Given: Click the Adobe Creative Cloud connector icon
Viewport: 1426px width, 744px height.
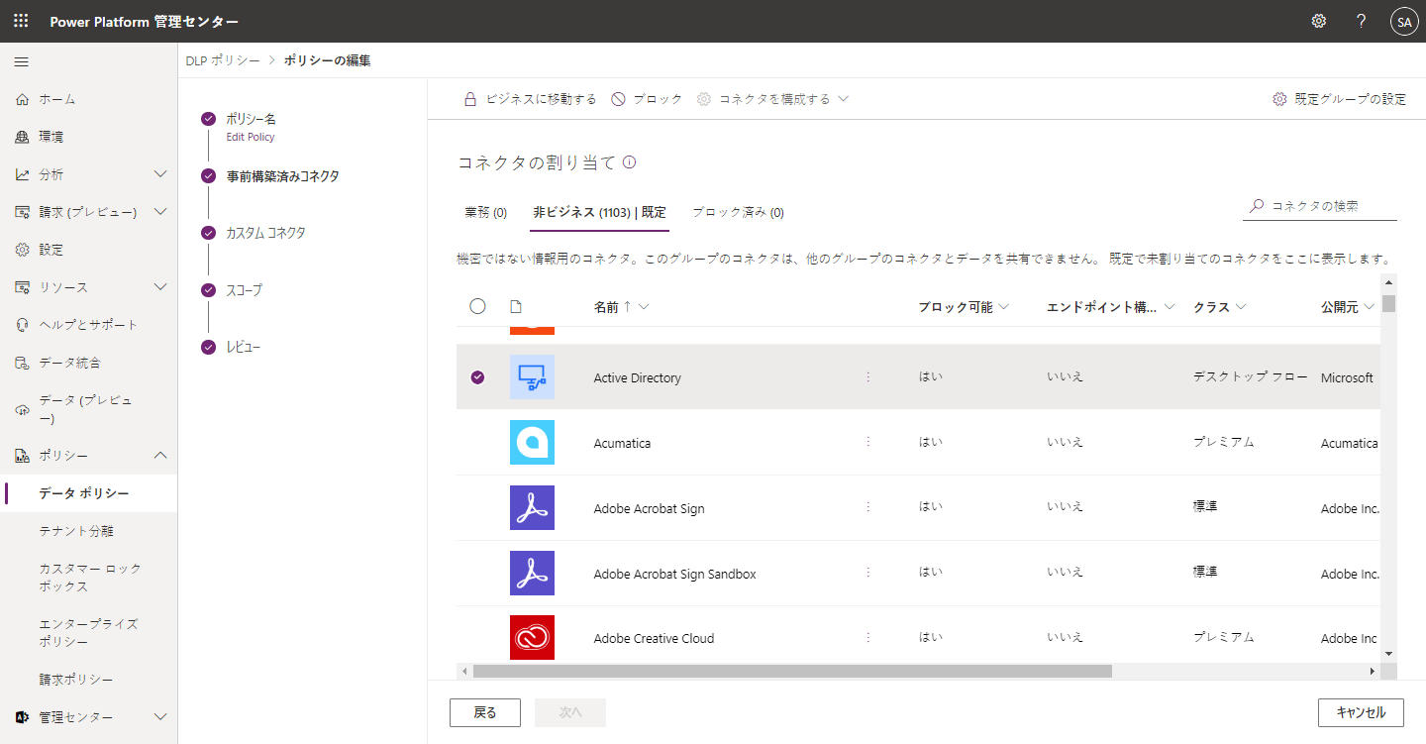Looking at the screenshot, I should pyautogui.click(x=532, y=638).
